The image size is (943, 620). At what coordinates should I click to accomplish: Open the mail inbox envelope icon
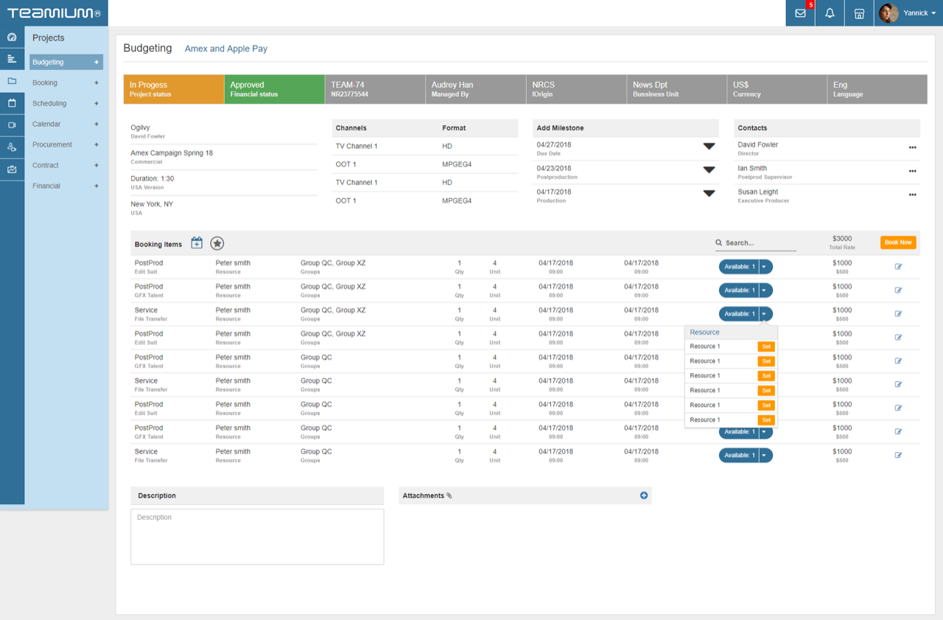[x=800, y=13]
